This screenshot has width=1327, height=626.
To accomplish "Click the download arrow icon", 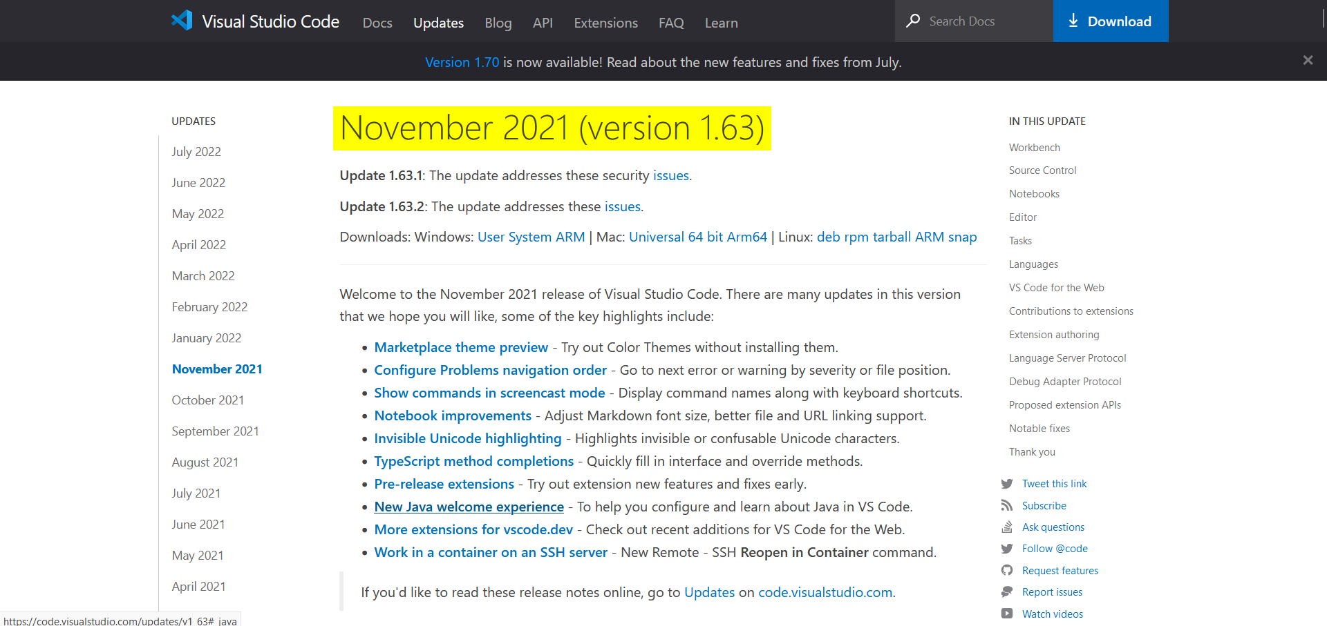I will click(x=1073, y=21).
